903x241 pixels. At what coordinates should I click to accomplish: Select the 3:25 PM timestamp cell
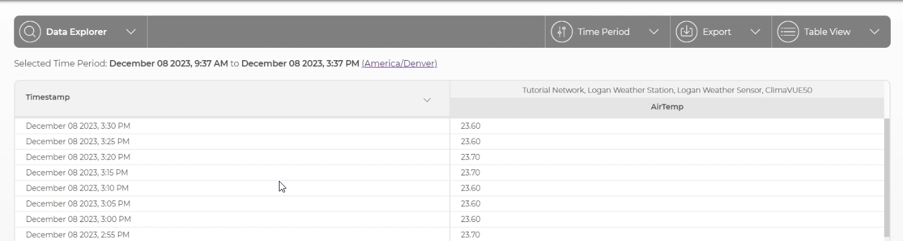click(x=232, y=142)
